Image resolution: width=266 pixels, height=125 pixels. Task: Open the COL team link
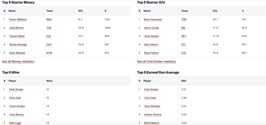point(184,53)
